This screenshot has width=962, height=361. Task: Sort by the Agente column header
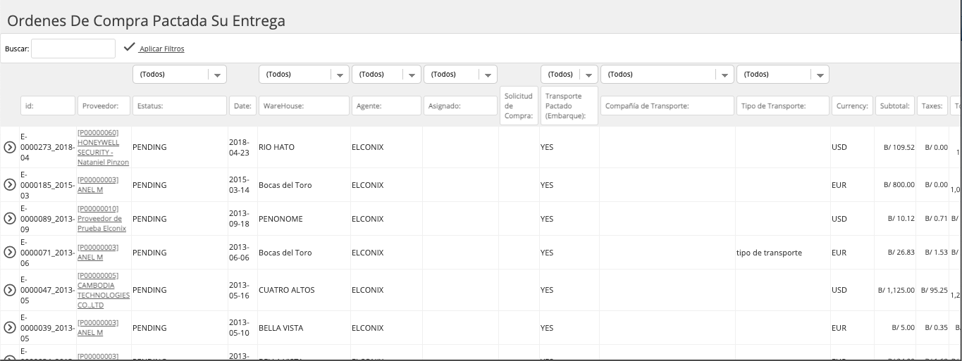pyautogui.click(x=386, y=106)
